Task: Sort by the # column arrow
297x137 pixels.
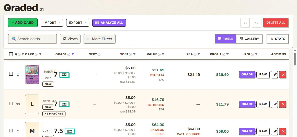Action: tap(23, 54)
